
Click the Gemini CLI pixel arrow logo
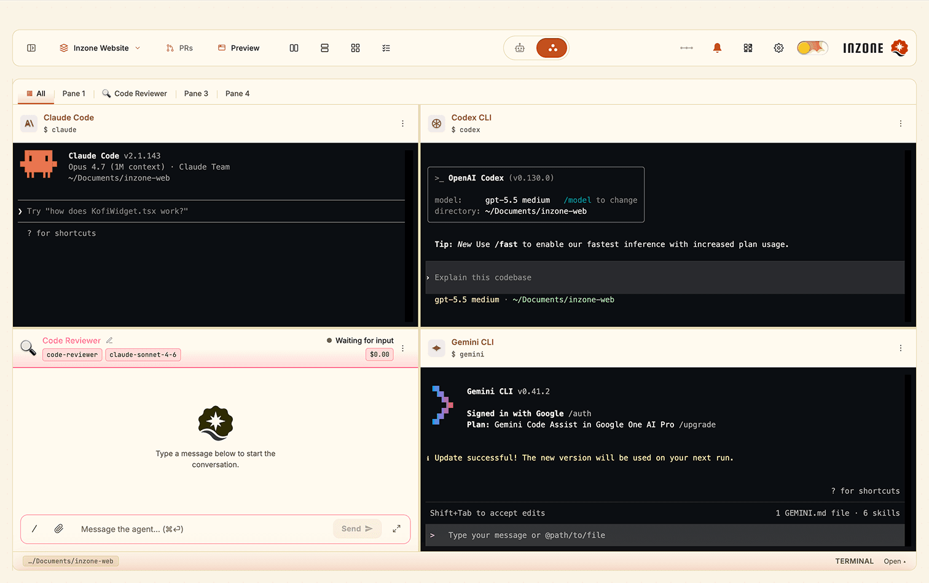442,405
